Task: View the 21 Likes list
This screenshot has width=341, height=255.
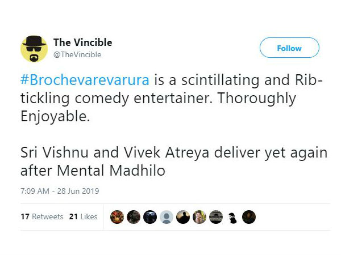Action: [83, 217]
